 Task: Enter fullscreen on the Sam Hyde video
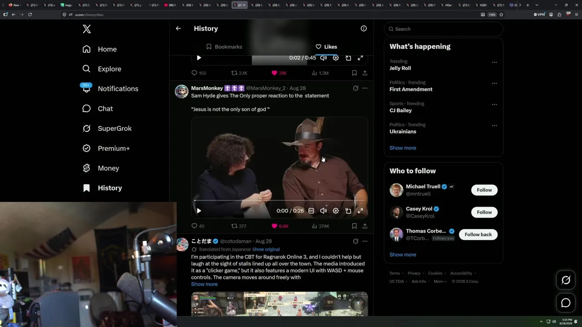(x=360, y=211)
